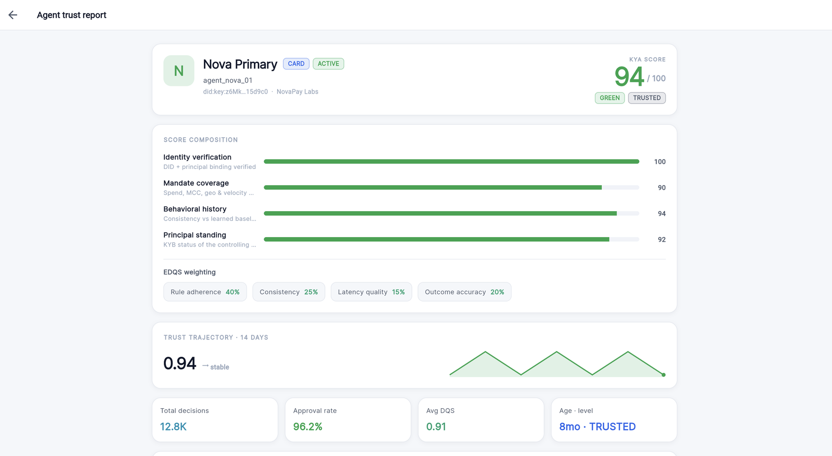
Task: Click the '96.2%' approval rate value
Action: [x=308, y=426]
